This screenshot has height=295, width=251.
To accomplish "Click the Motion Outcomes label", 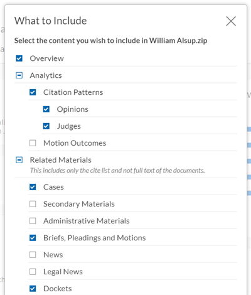I will pos(75,143).
